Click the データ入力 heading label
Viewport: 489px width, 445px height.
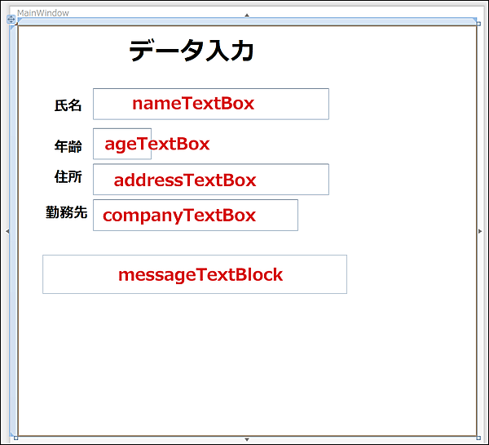pyautogui.click(x=192, y=51)
